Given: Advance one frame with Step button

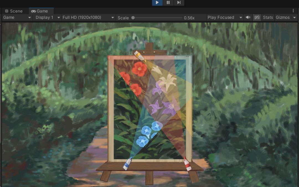Looking at the screenshot, I should tap(179, 3).
